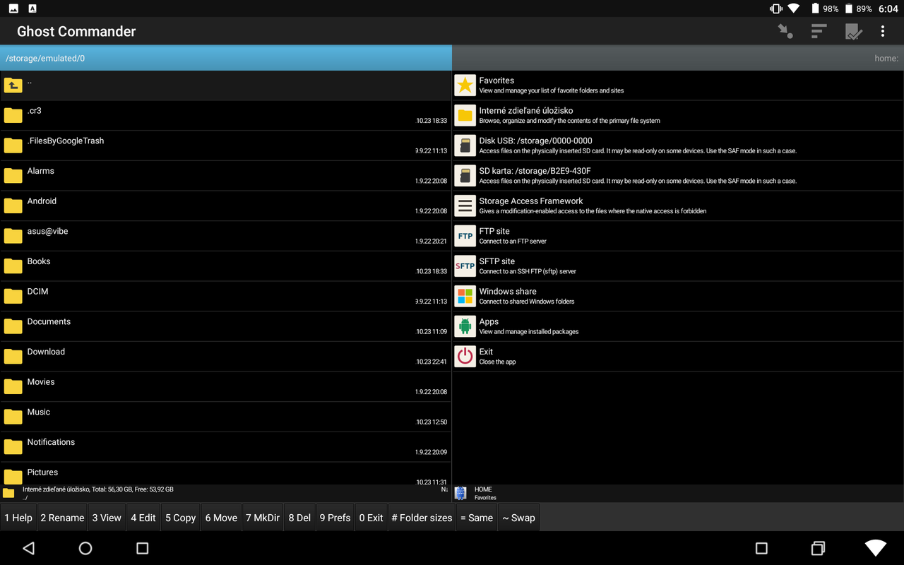Tap the 6 Move button
Screen dimensions: 904x565
[x=221, y=518]
